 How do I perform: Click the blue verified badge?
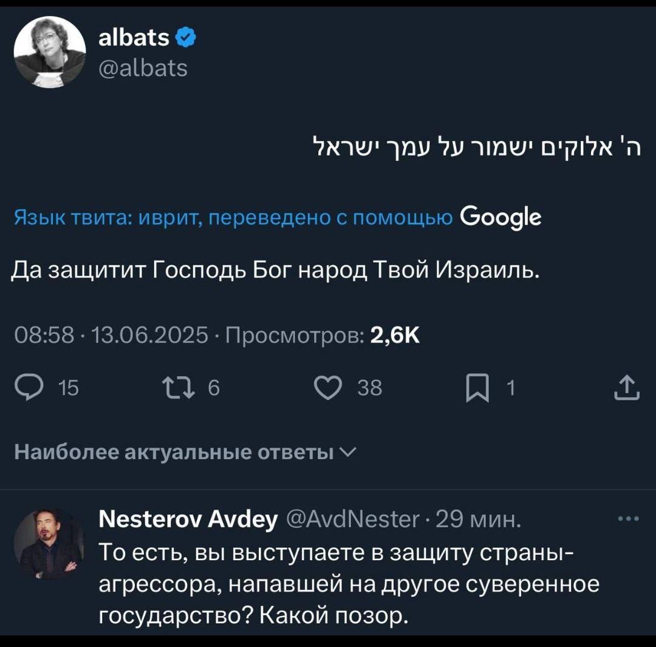tap(185, 39)
